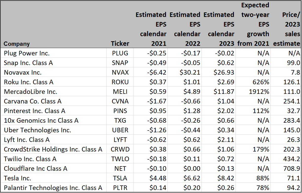Viewport: 302px width, 193px height.
Task: Click MercadoLibre's 1912% growth cell
Action: pyautogui.click(x=258, y=92)
